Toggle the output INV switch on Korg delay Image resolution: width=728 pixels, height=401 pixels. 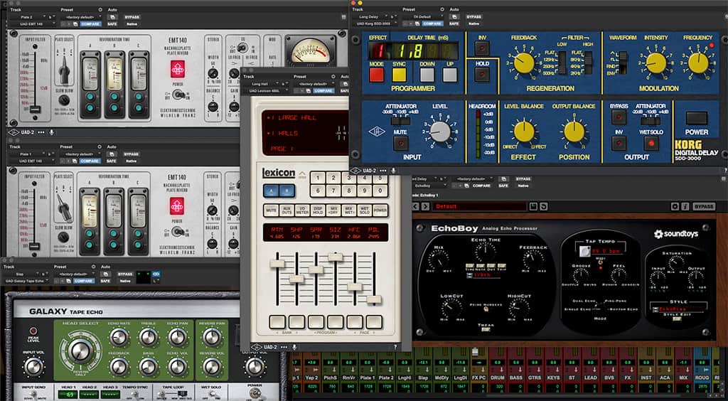coord(618,144)
